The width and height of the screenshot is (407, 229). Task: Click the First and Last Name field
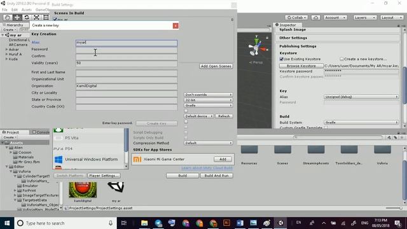[x=127, y=73]
